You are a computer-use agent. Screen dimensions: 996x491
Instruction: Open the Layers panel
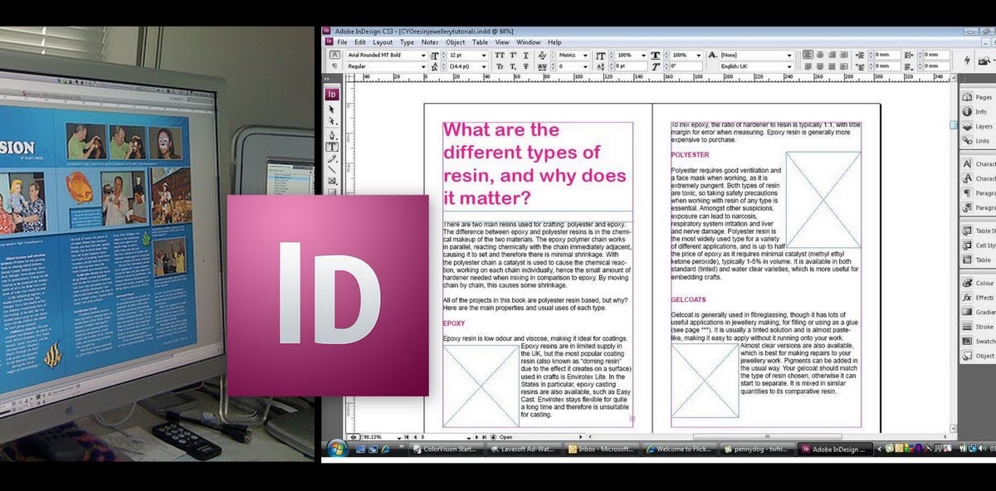[x=978, y=126]
